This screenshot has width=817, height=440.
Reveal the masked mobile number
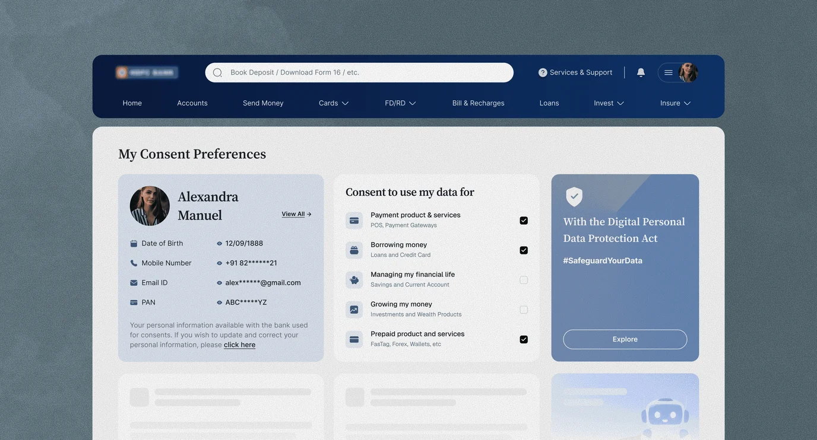(x=219, y=263)
